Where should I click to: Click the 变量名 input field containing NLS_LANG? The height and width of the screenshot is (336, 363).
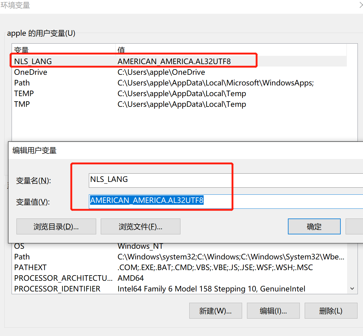click(x=226, y=180)
